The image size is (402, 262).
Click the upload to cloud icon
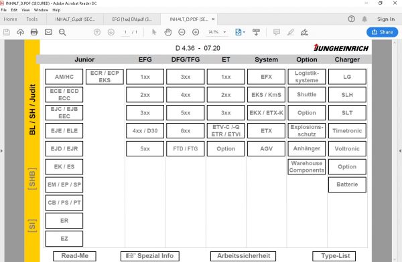pos(21,32)
